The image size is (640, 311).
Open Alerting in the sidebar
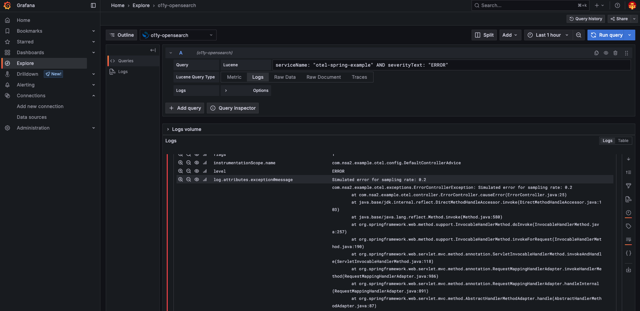(x=26, y=85)
